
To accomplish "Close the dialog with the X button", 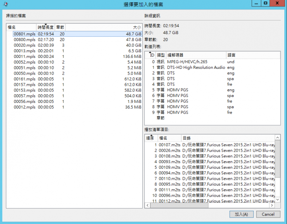I will point(277,3).
